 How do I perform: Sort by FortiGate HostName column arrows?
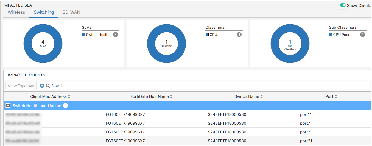pos(171,96)
